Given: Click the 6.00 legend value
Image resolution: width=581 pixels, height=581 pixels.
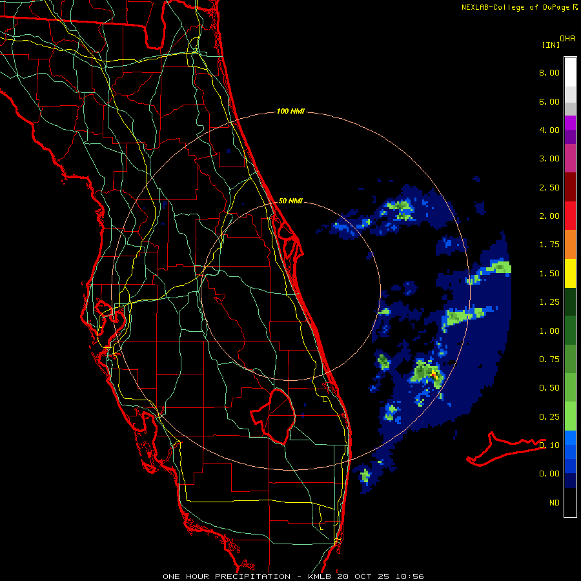Looking at the screenshot, I should coord(549,101).
